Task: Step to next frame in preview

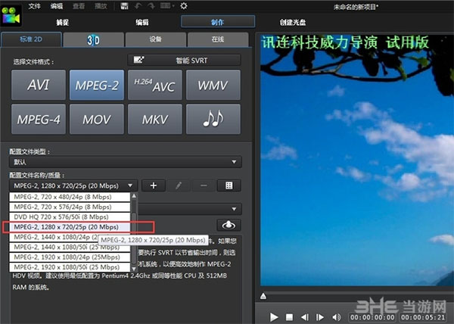Action: coord(320,317)
